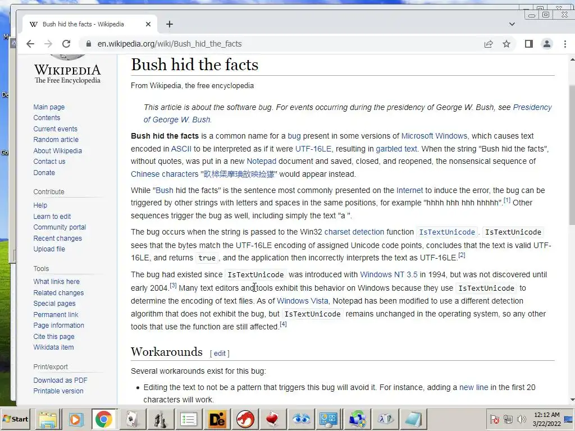Open the Main page sidebar link
The width and height of the screenshot is (575, 431).
pyautogui.click(x=49, y=107)
